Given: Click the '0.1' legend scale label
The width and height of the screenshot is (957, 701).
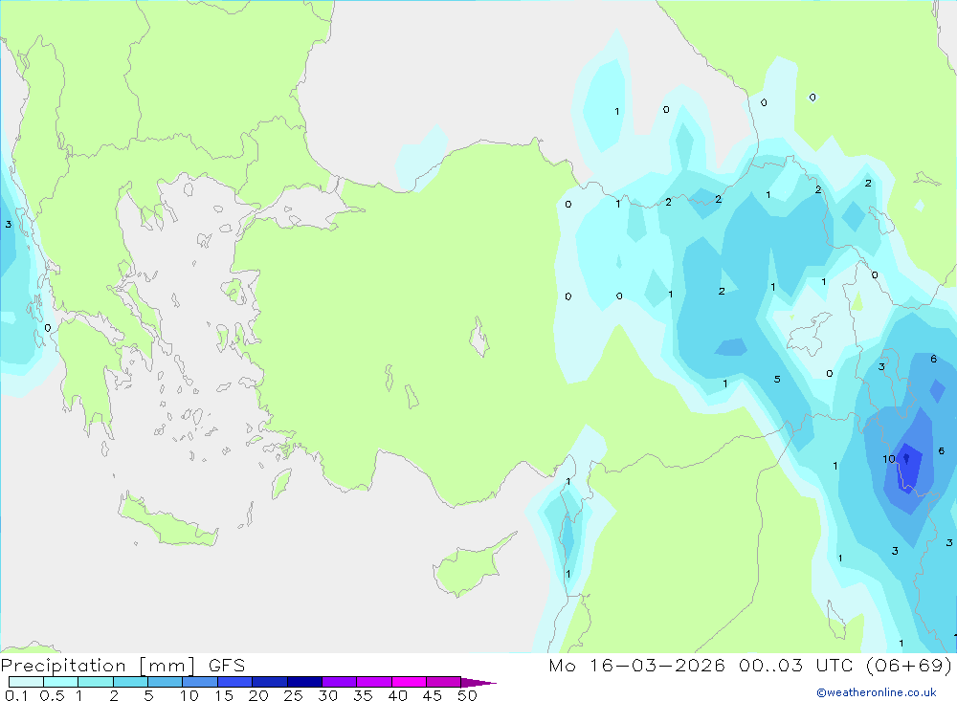Looking at the screenshot, I should (16, 695).
